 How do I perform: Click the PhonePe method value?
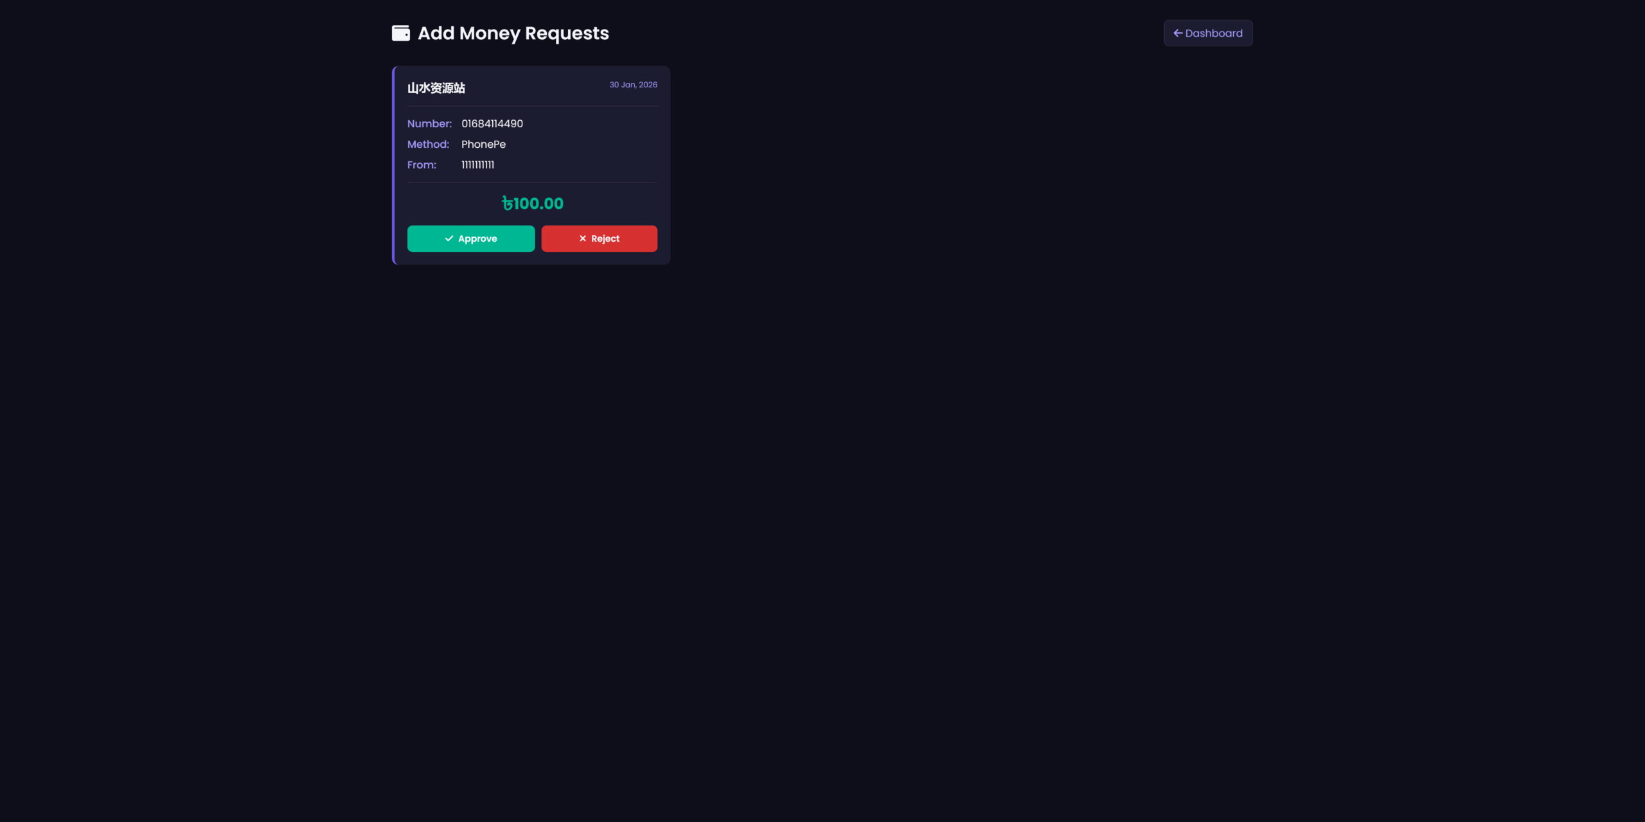[483, 144]
